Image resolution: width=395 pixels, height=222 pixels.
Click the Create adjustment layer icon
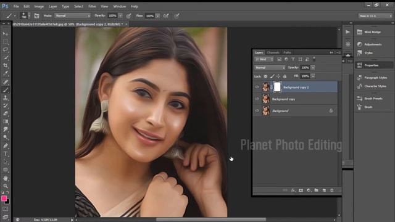pos(309,191)
